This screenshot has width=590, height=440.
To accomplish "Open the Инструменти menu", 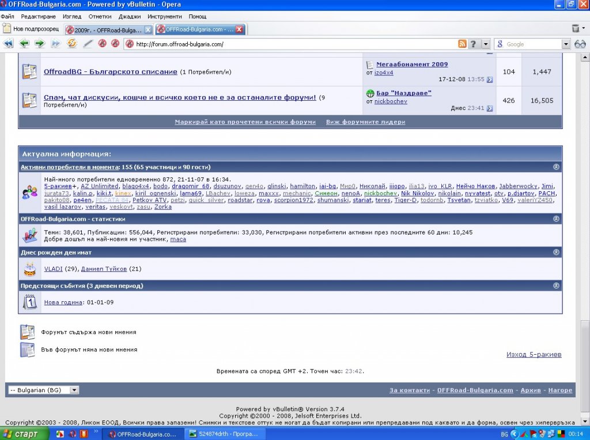I will [x=164, y=17].
